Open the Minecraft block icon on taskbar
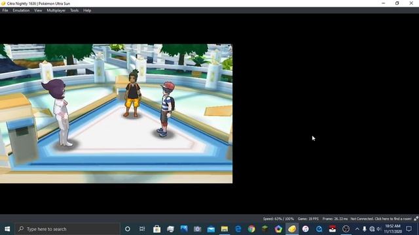The image size is (419, 235). click(x=264, y=229)
